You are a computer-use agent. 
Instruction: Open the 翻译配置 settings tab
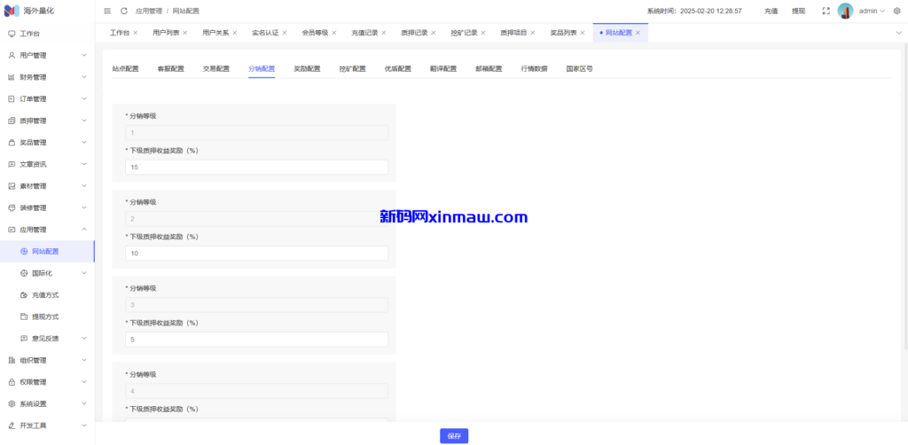443,69
